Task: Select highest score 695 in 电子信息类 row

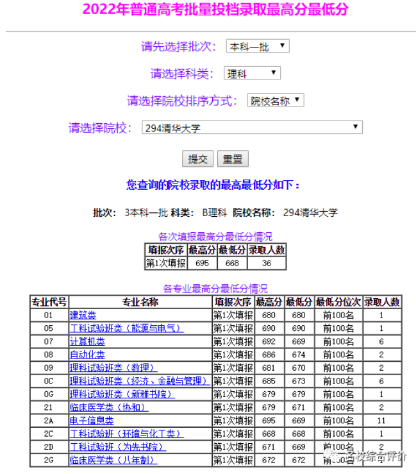Action: click(269, 421)
